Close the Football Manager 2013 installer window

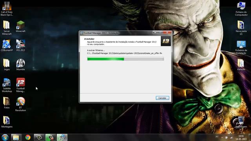(167, 33)
